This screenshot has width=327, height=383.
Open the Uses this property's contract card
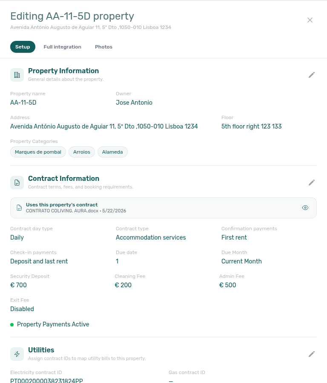[x=163, y=208]
